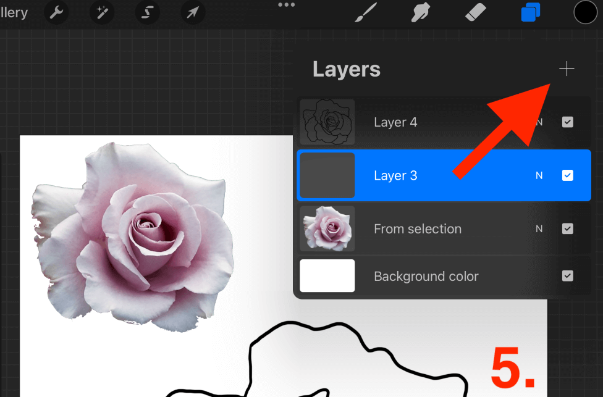Toggle Background color visibility checkbox
The height and width of the screenshot is (397, 603).
click(568, 276)
